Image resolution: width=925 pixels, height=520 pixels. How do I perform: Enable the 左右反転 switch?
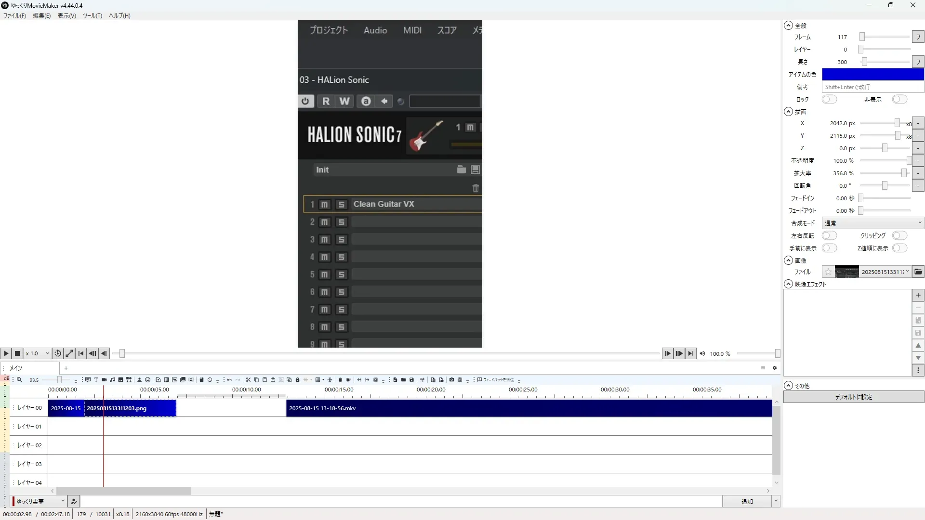pos(829,235)
